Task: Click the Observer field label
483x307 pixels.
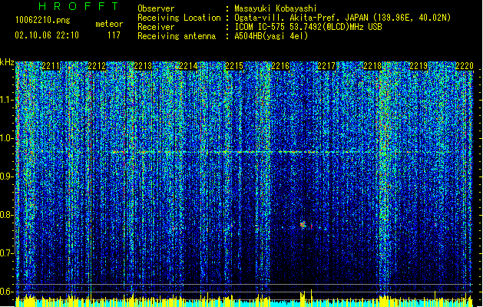Action: [x=156, y=8]
